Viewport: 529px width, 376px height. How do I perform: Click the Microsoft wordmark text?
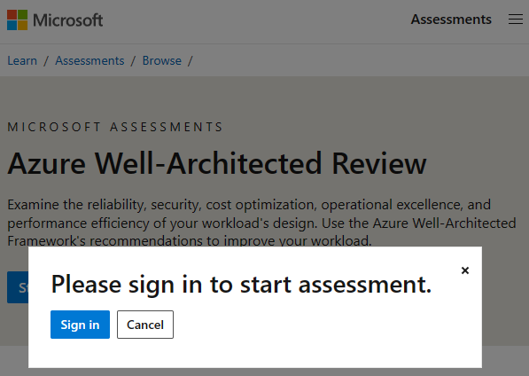pos(68,20)
